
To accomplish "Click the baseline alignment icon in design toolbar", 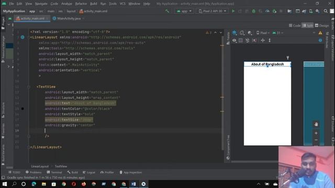I will [x=254, y=40].
